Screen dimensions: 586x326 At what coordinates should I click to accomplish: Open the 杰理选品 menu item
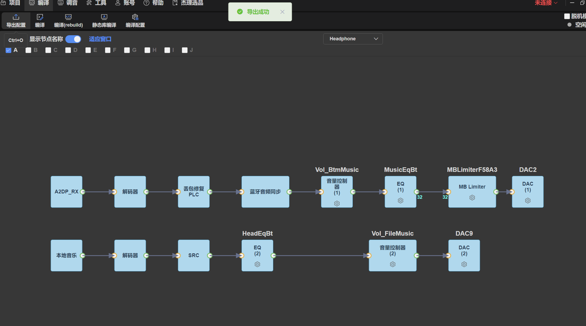click(x=188, y=3)
